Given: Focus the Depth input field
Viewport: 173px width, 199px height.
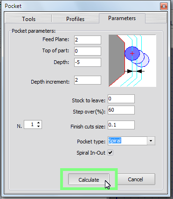Looking at the screenshot, I should click(x=88, y=62).
